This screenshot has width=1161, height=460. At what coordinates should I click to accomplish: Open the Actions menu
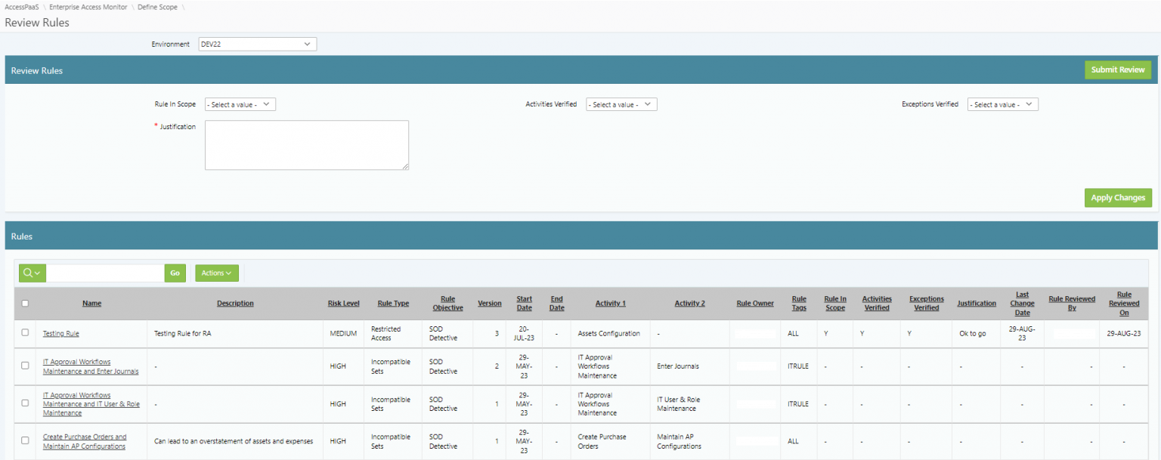pyautogui.click(x=216, y=273)
